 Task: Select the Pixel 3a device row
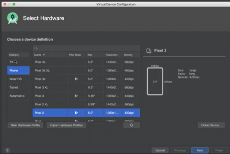click(x=86, y=79)
